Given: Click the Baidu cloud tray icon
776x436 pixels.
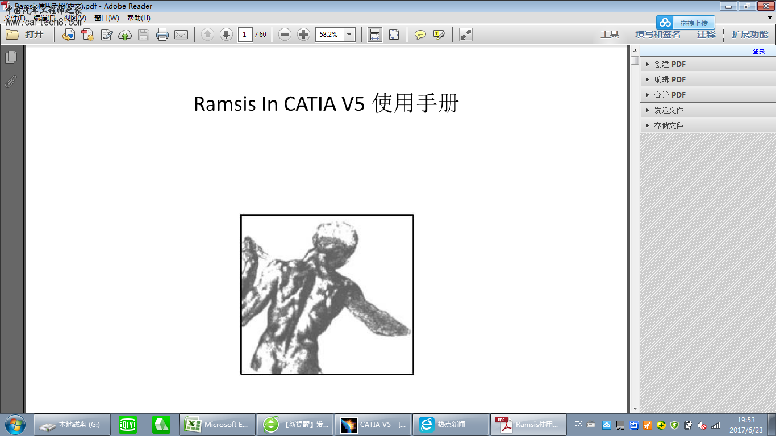Looking at the screenshot, I should 606,425.
